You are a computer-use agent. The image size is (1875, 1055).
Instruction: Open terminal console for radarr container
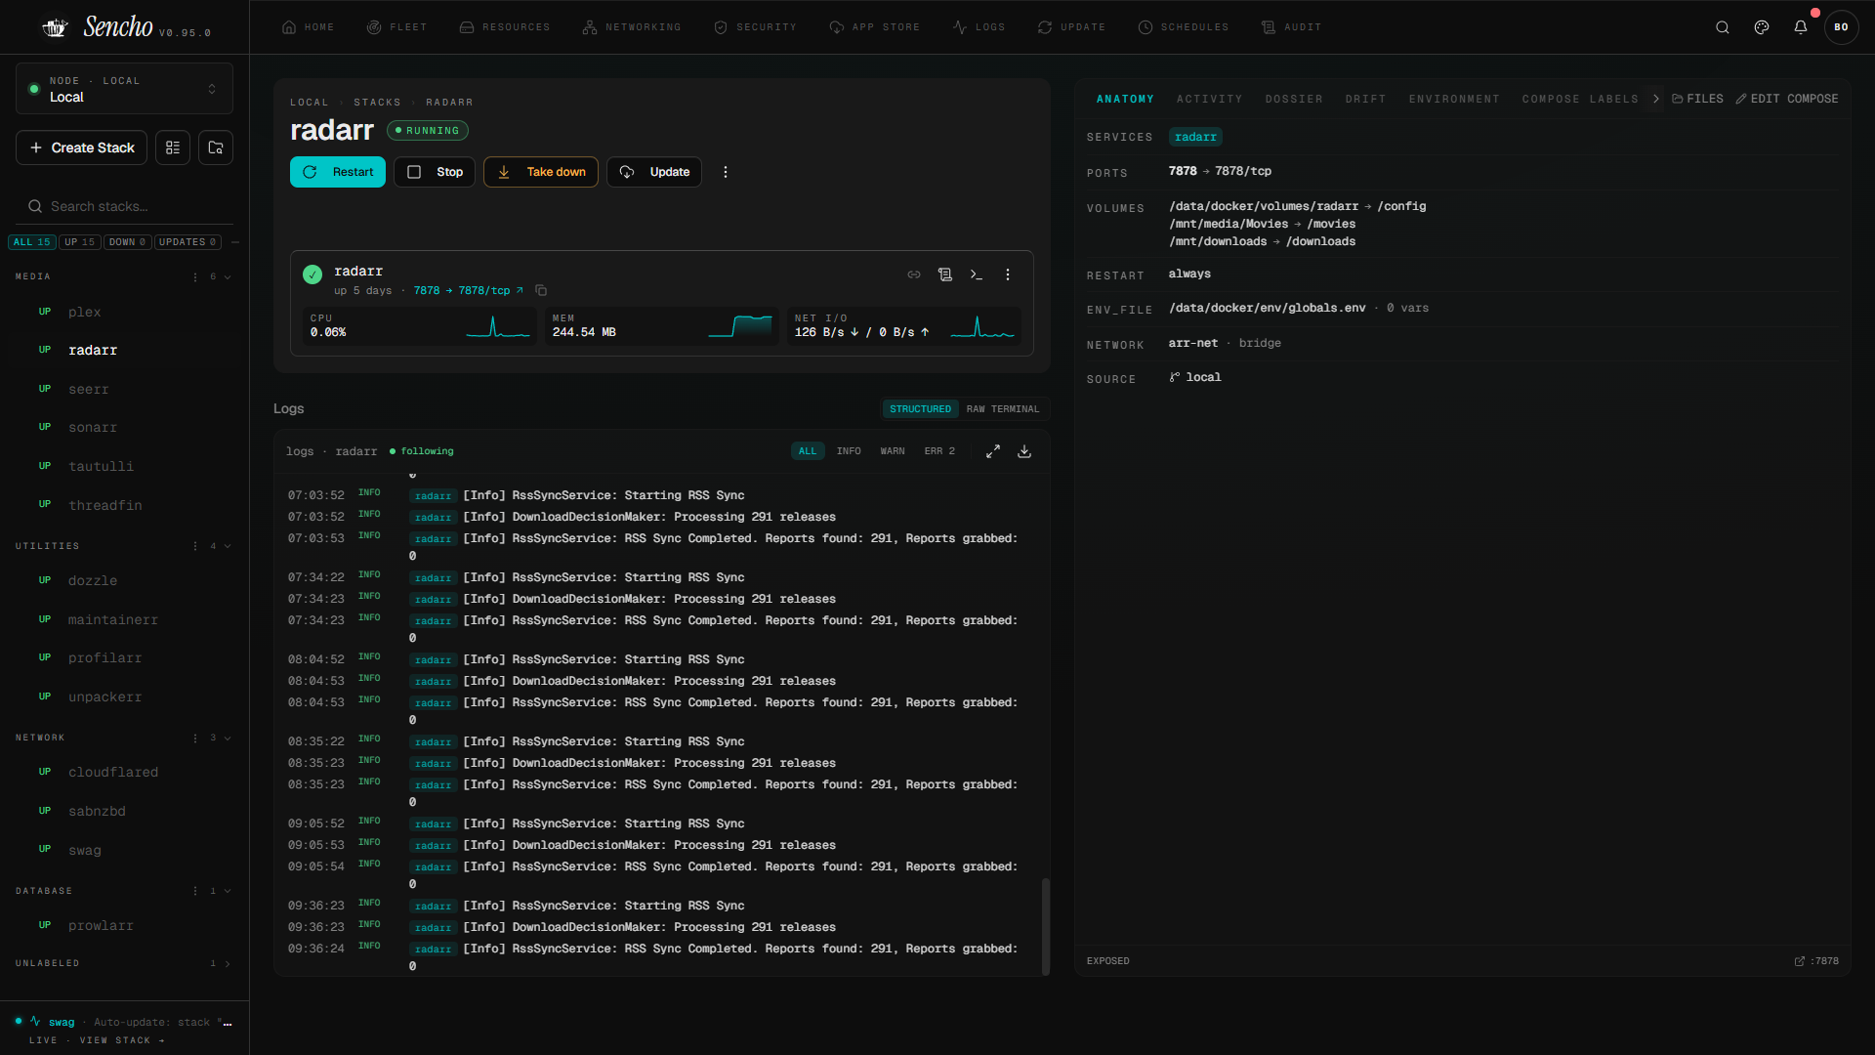977,274
